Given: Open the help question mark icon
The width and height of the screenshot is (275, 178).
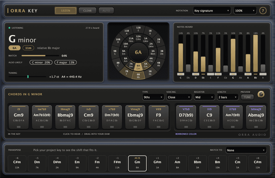Looking at the screenshot, I should pos(263,11).
